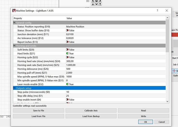Click the home icon in Move panel
Viewport: 178px width, 127px height.
(x=96, y=1)
